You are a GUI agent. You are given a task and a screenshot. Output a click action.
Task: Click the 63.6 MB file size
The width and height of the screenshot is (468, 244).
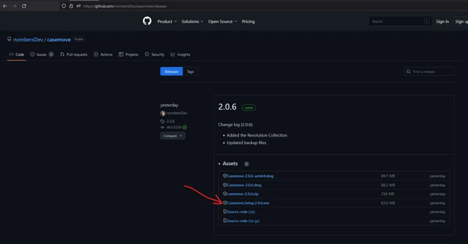coord(388,203)
